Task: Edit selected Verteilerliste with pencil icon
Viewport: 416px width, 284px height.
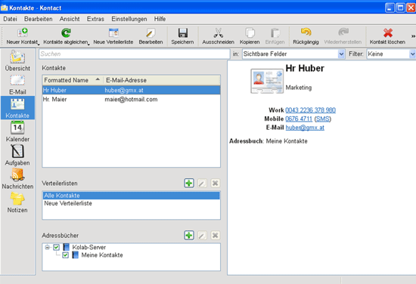Action: point(202,183)
